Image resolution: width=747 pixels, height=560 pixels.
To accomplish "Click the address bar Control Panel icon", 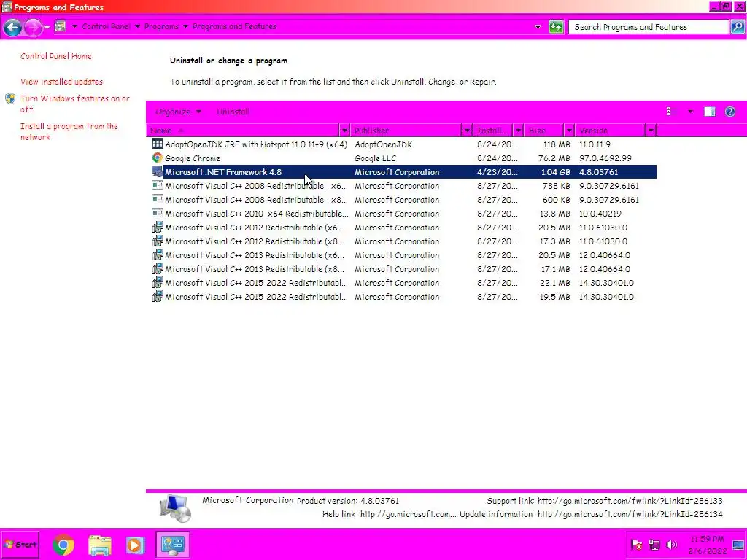I will tap(60, 26).
